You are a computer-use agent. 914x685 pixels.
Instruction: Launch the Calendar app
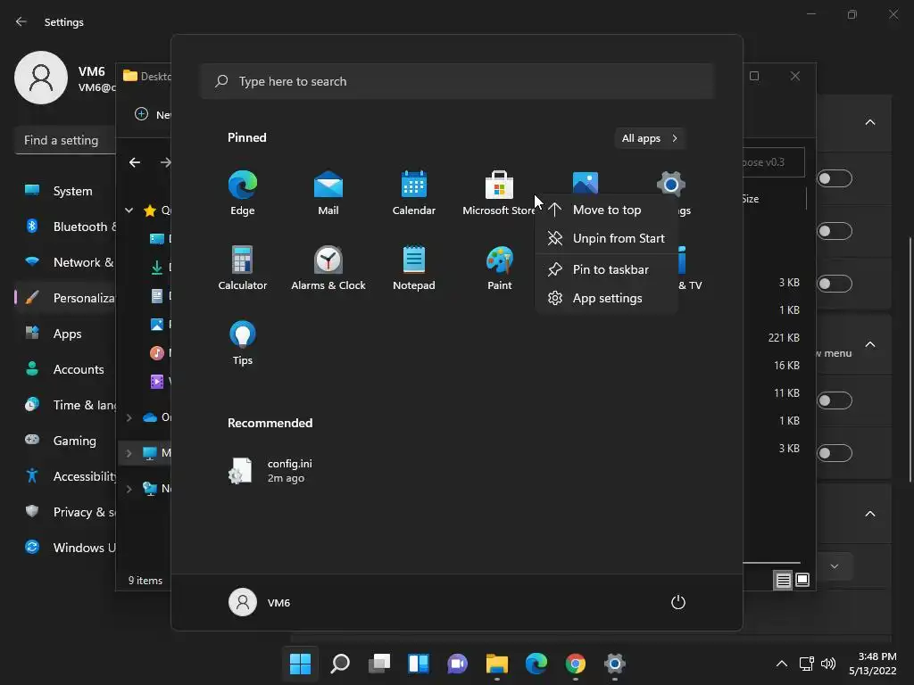click(414, 193)
